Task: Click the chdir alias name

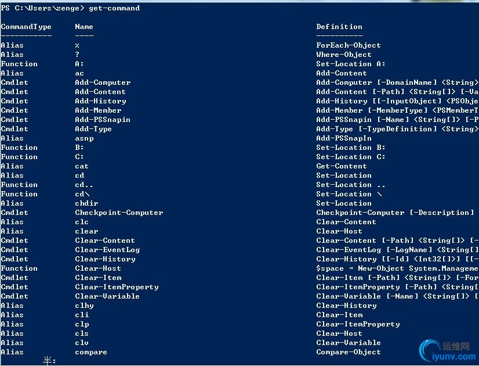Action: (x=86, y=203)
